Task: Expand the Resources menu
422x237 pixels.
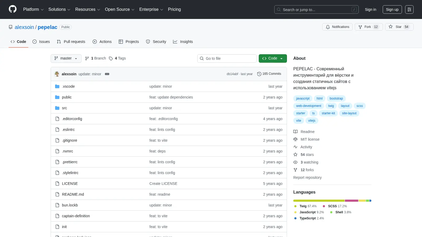Action: [x=88, y=9]
